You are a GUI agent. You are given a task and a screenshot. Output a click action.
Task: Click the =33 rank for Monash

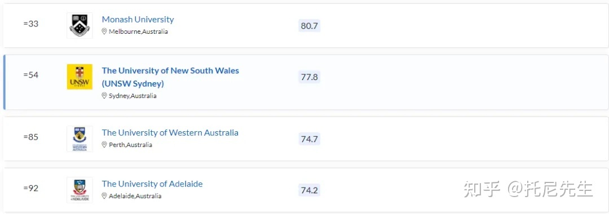(x=30, y=24)
